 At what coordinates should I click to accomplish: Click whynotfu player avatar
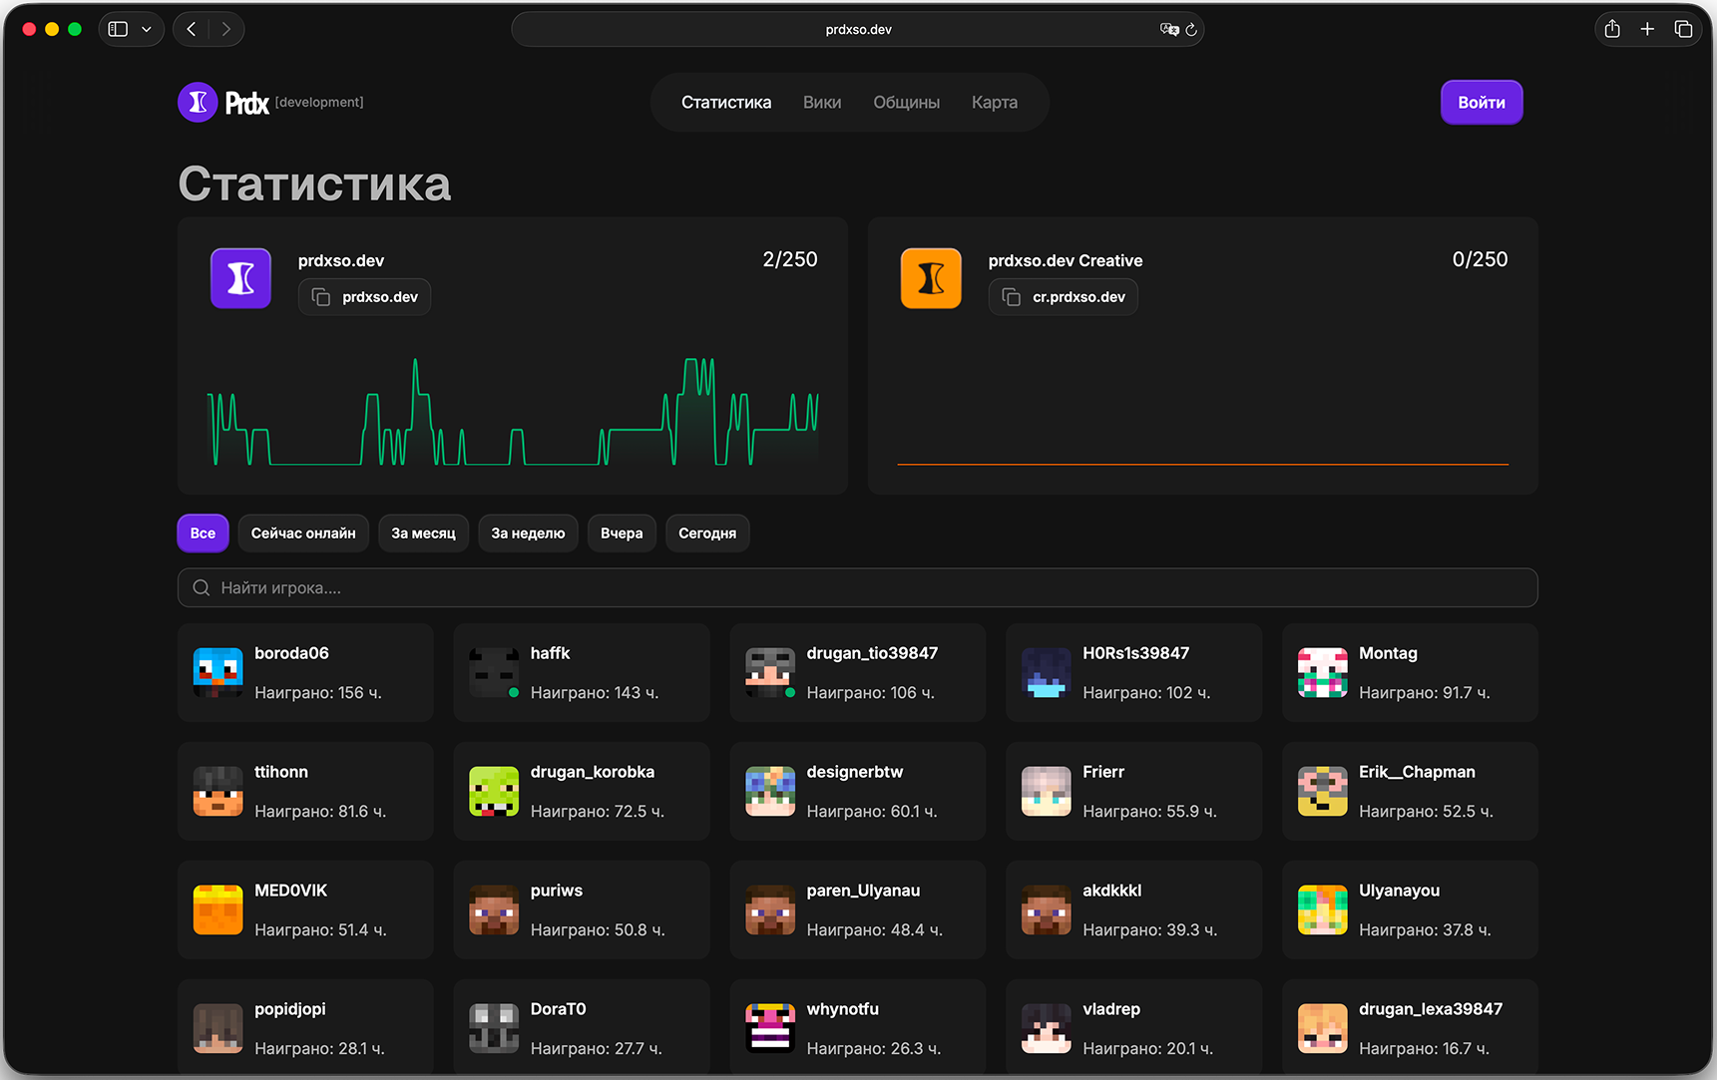tap(770, 1028)
